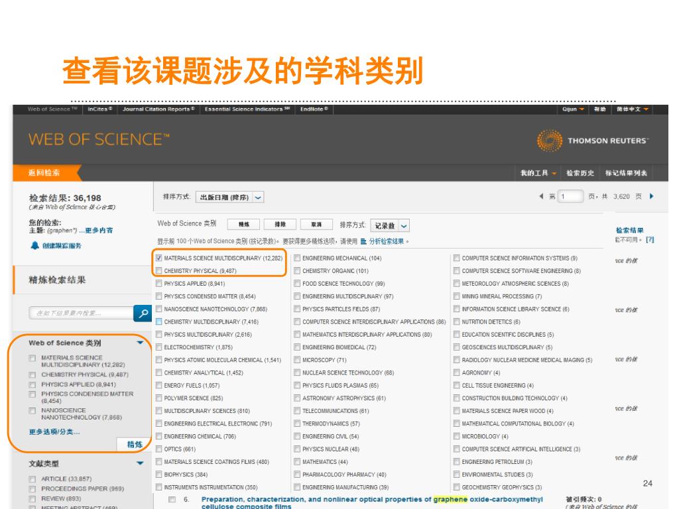Click sidebar Refine button
This screenshot has width=679, height=509.
[x=134, y=444]
